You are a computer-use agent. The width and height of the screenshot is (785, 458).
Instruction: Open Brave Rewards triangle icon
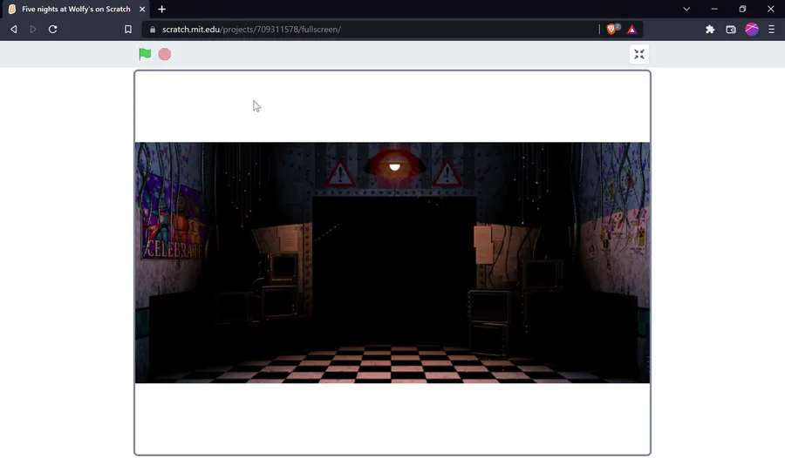tap(631, 30)
